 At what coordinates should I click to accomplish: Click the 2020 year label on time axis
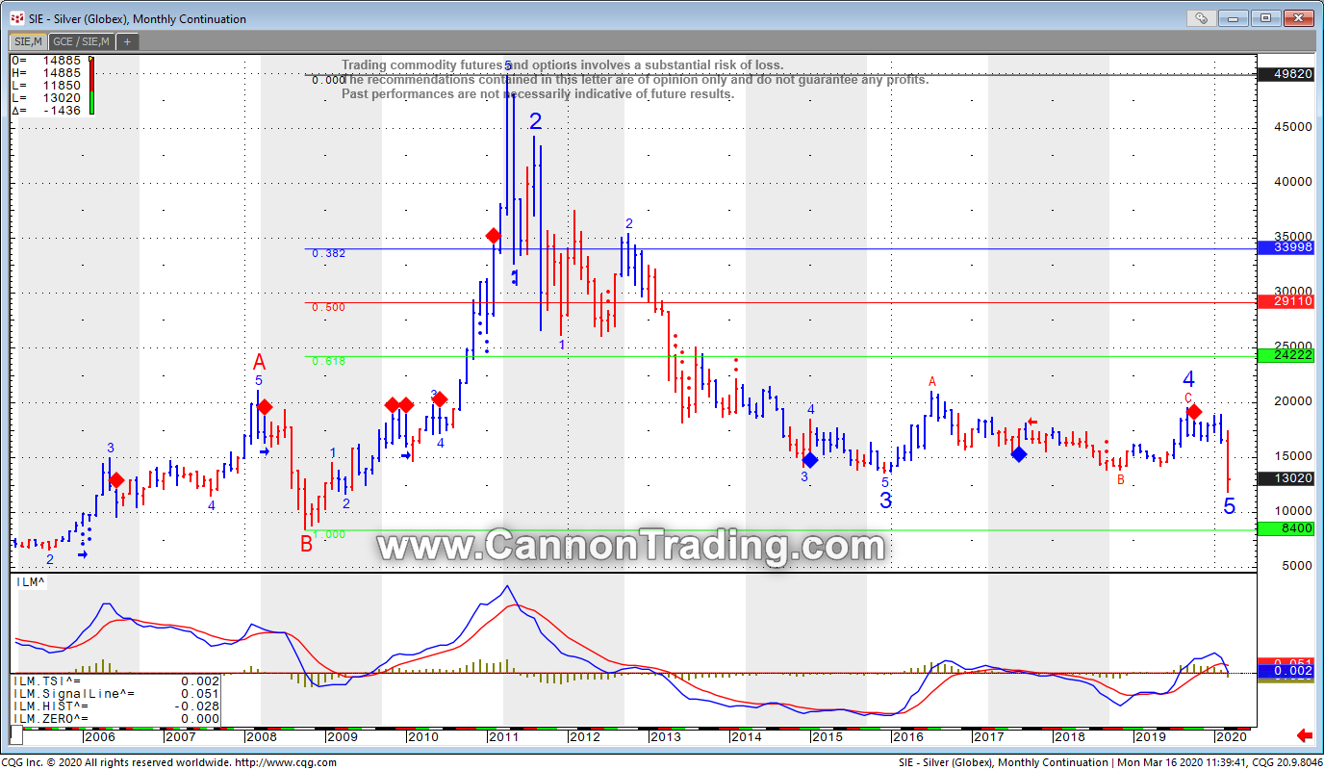(x=1231, y=736)
